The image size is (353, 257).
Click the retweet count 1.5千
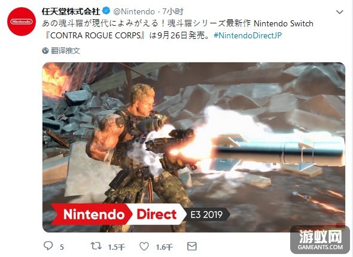(116, 247)
